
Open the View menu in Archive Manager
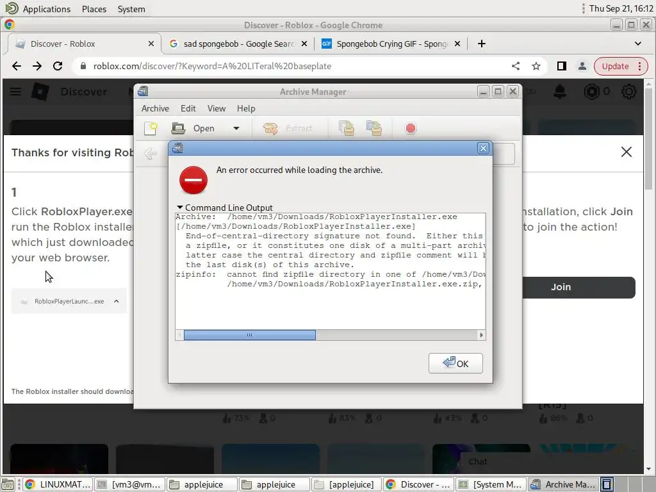(217, 108)
